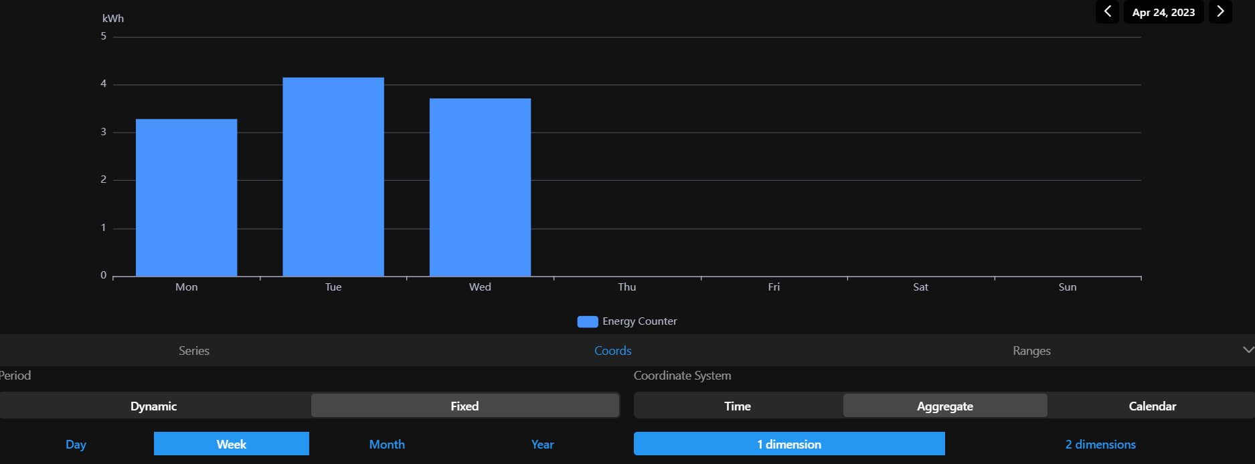The image size is (1255, 464).
Task: Click the Tue bar in the chart
Action: click(x=333, y=177)
